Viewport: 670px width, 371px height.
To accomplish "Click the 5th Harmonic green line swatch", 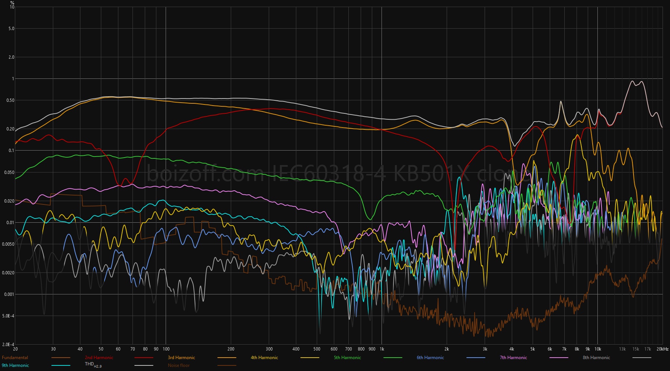I will point(393,358).
